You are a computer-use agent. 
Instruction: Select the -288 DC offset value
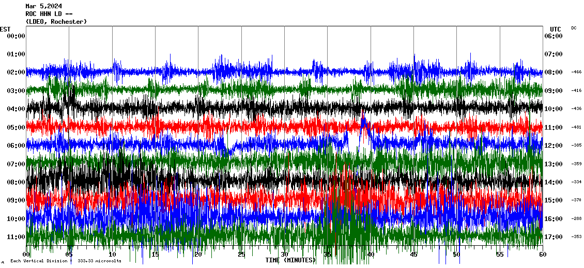(x=576, y=219)
